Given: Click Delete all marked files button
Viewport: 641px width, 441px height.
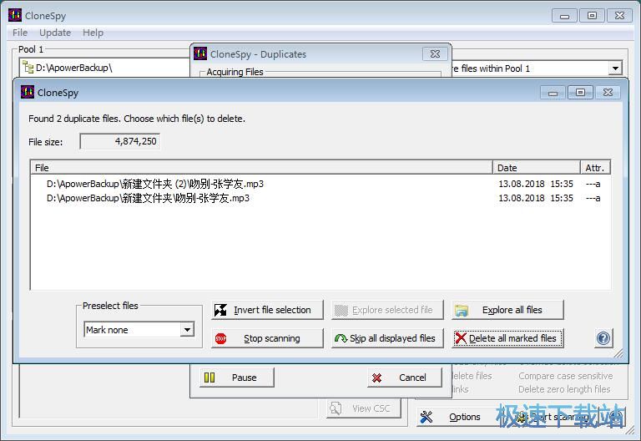Looking at the screenshot, I should [507, 338].
